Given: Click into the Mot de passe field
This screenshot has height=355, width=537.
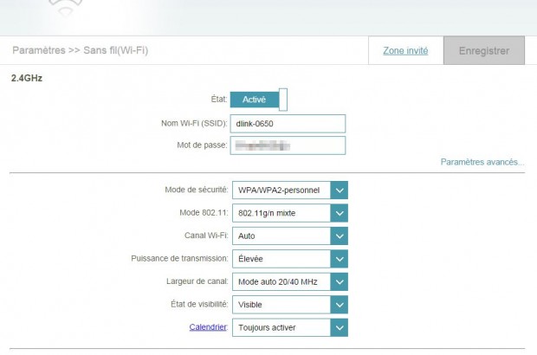Looking at the screenshot, I should point(288,145).
